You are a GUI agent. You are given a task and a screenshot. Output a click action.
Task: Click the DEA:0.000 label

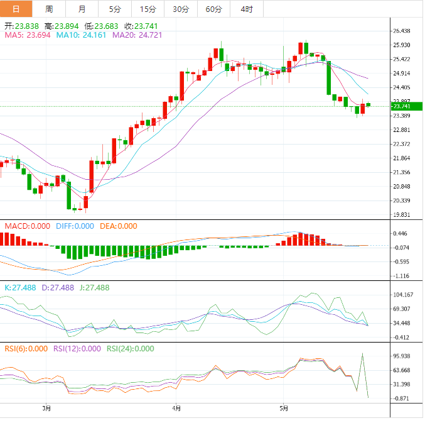[119, 226]
